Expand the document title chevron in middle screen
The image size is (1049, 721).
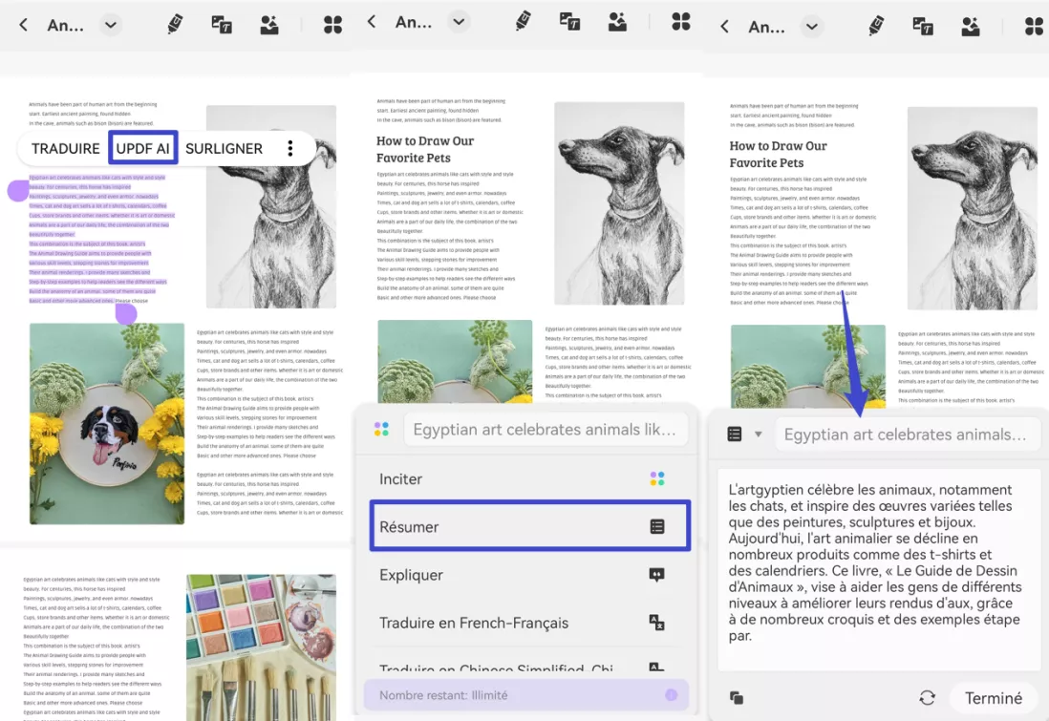[460, 22]
